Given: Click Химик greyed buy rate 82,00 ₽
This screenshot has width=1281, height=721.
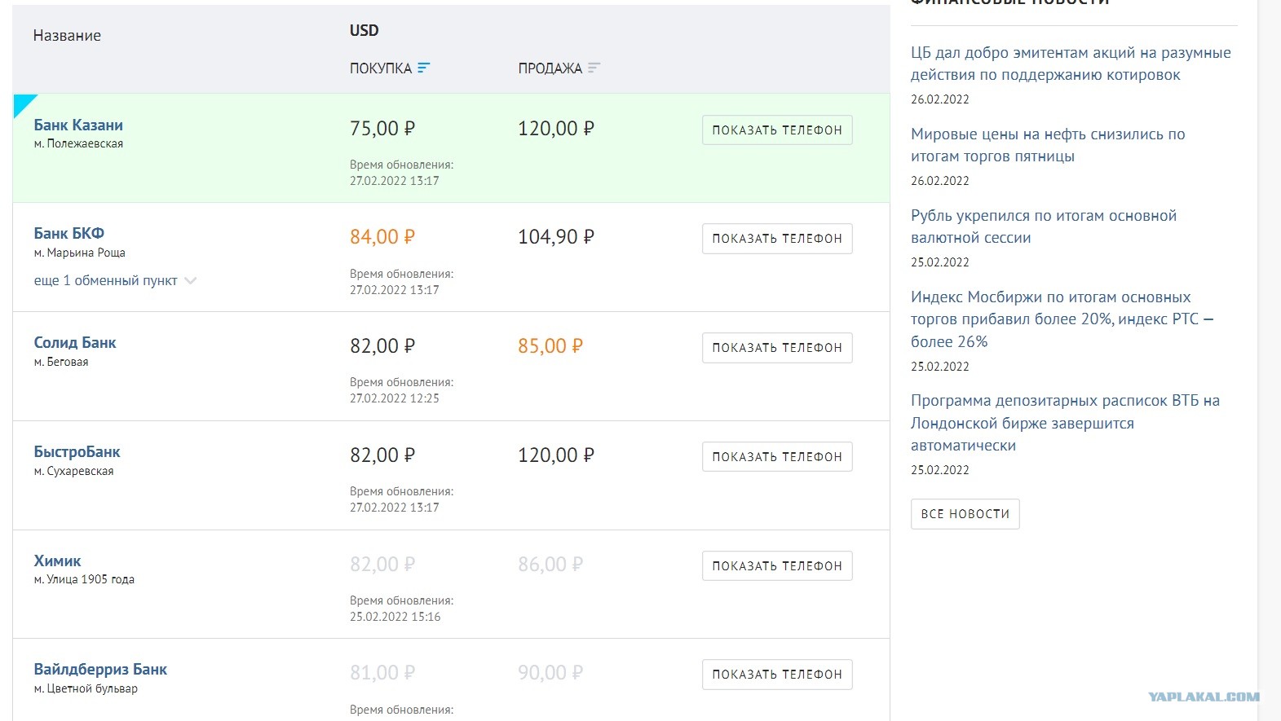Looking at the screenshot, I should click(x=382, y=565).
